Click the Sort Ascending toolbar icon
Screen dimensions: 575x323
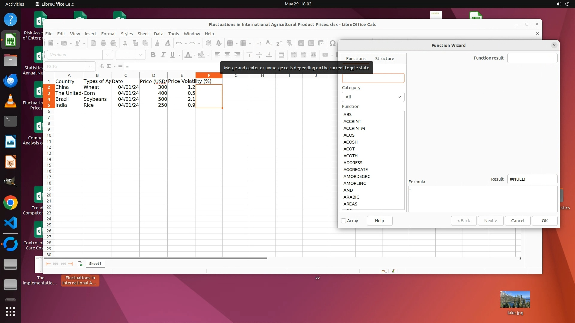click(x=269, y=43)
